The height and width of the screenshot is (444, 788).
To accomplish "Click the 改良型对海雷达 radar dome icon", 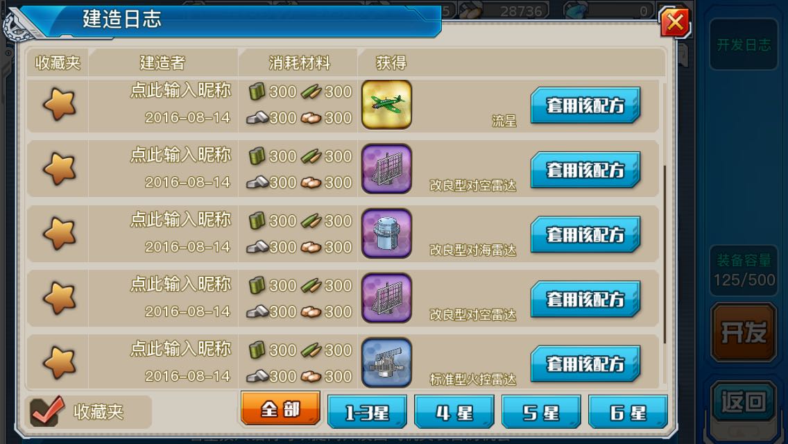I will pyautogui.click(x=386, y=234).
